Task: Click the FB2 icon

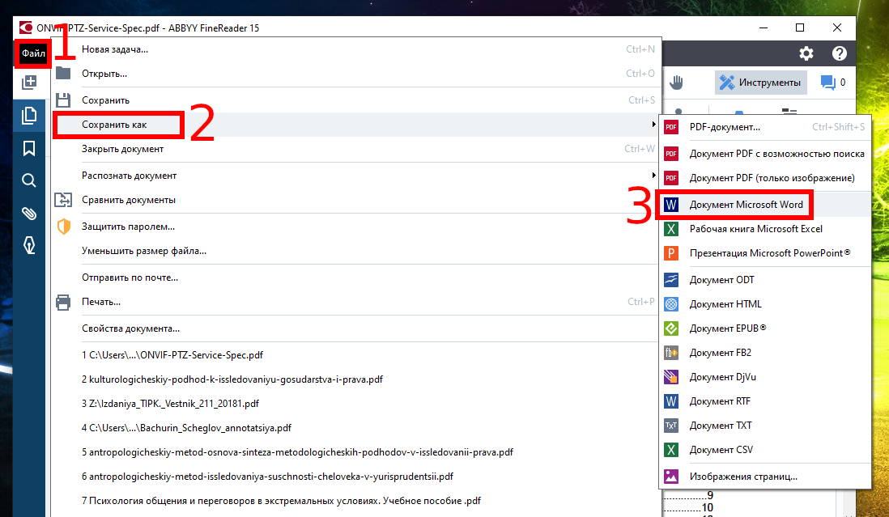Action: [671, 354]
